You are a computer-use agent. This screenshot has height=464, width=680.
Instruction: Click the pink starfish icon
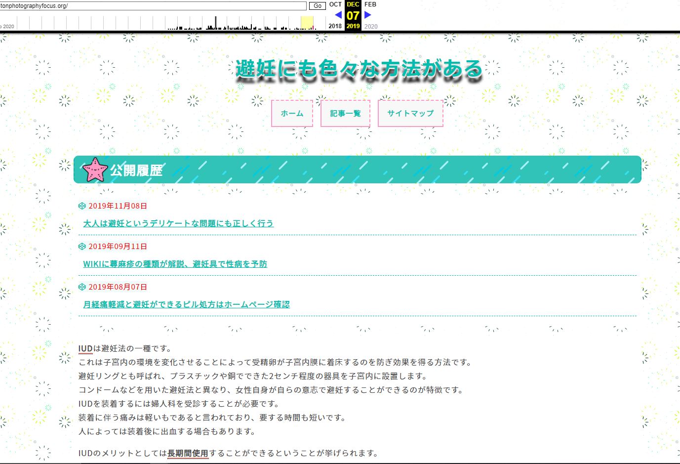[x=95, y=169]
